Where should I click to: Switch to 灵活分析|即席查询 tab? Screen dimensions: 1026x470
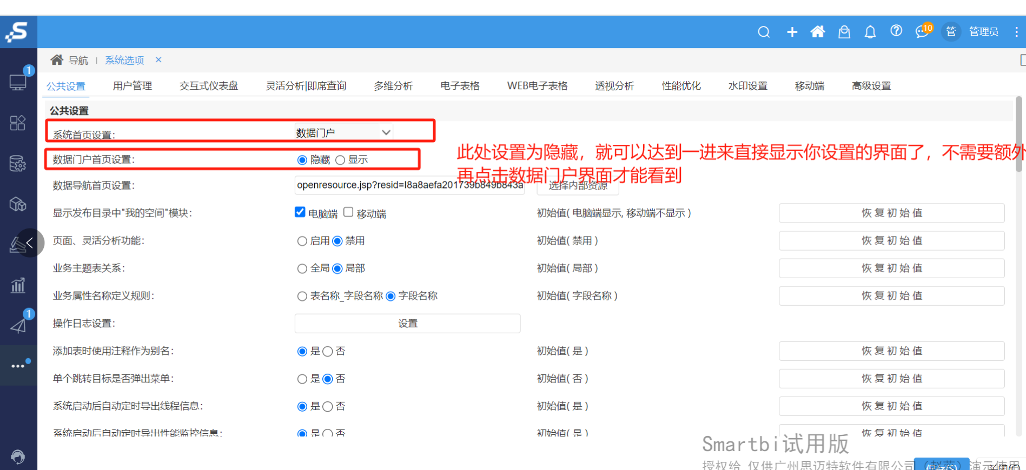tap(306, 86)
